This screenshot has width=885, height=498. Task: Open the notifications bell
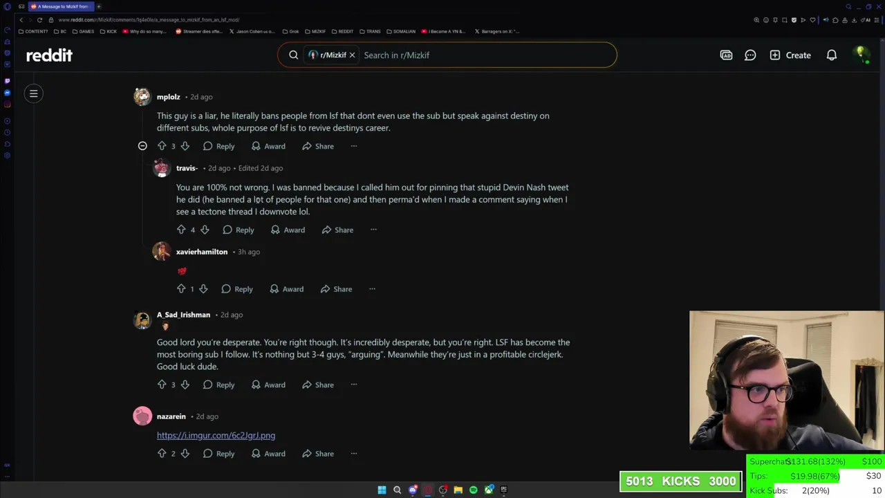pos(832,55)
